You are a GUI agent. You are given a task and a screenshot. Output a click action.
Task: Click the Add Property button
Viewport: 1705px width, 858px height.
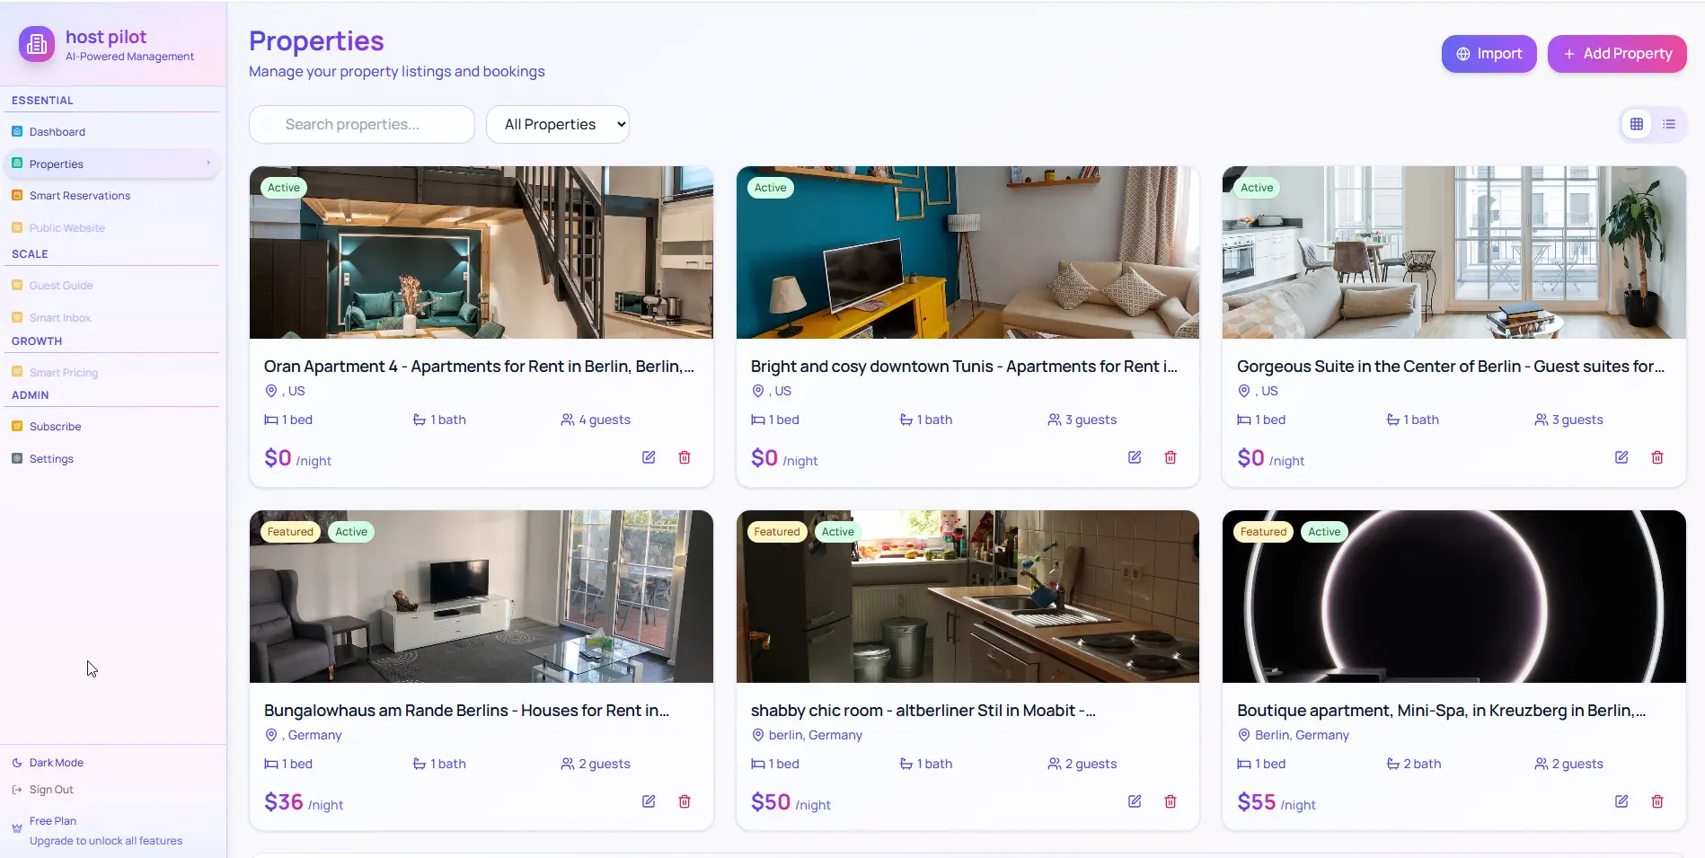click(1616, 53)
